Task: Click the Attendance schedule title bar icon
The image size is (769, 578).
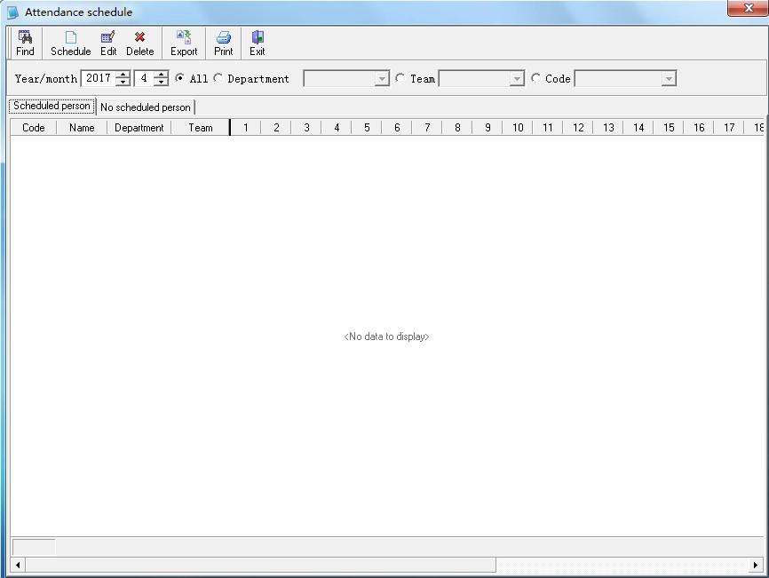Action: 13,12
